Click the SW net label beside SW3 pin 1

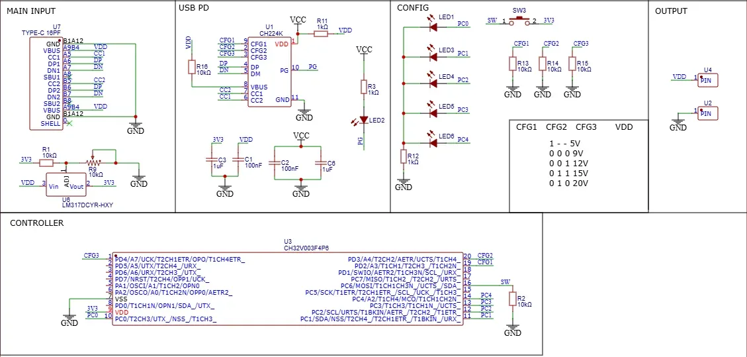click(x=492, y=20)
